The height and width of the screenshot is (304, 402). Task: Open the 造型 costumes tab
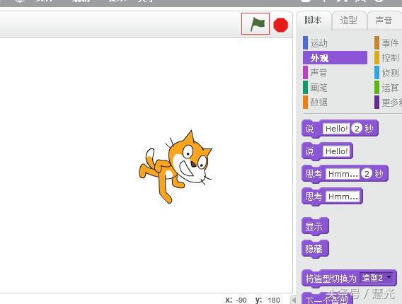(x=348, y=20)
